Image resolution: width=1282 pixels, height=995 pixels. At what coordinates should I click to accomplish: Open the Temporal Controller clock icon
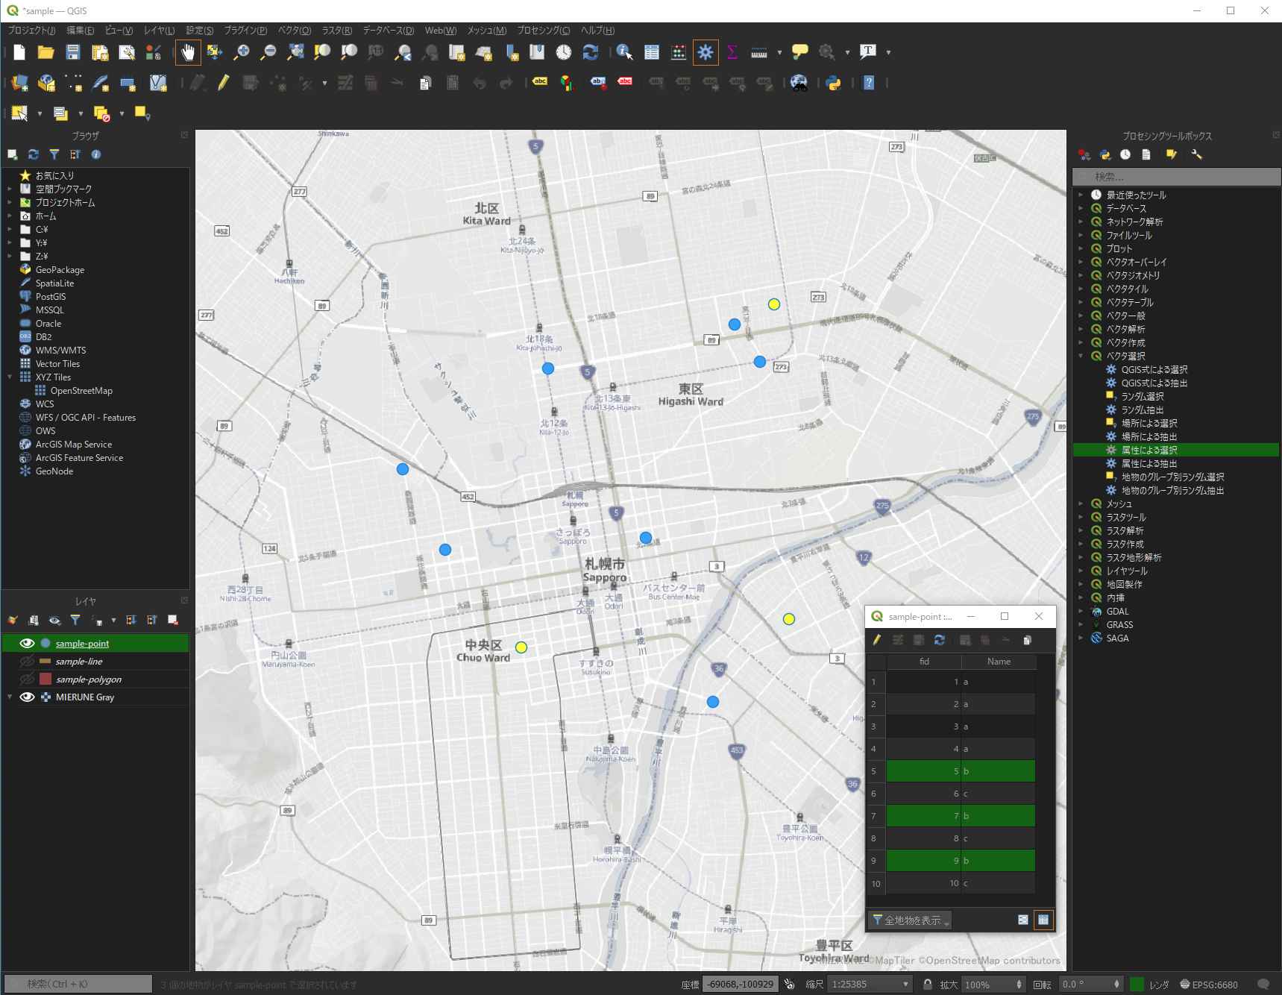tap(564, 52)
